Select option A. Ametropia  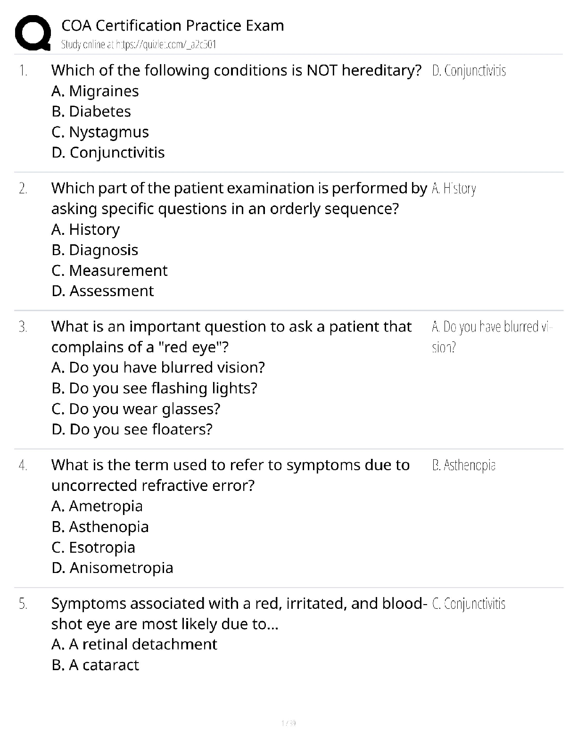(97, 506)
